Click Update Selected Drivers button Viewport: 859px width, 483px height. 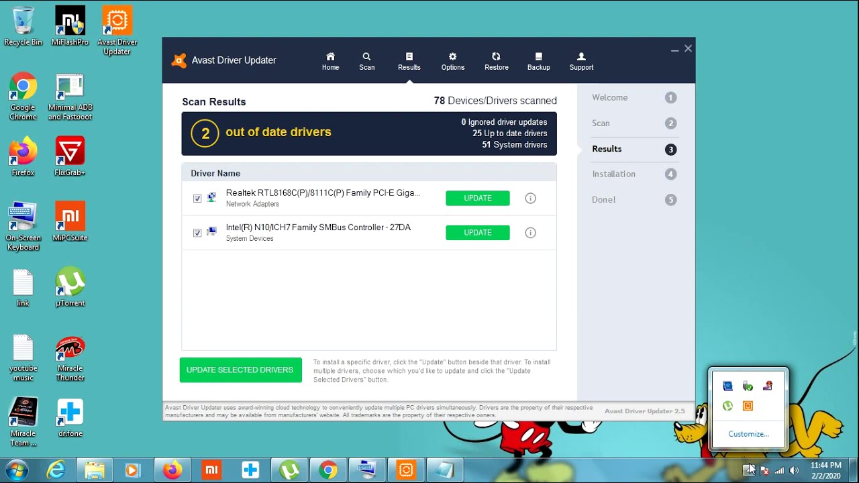(240, 370)
